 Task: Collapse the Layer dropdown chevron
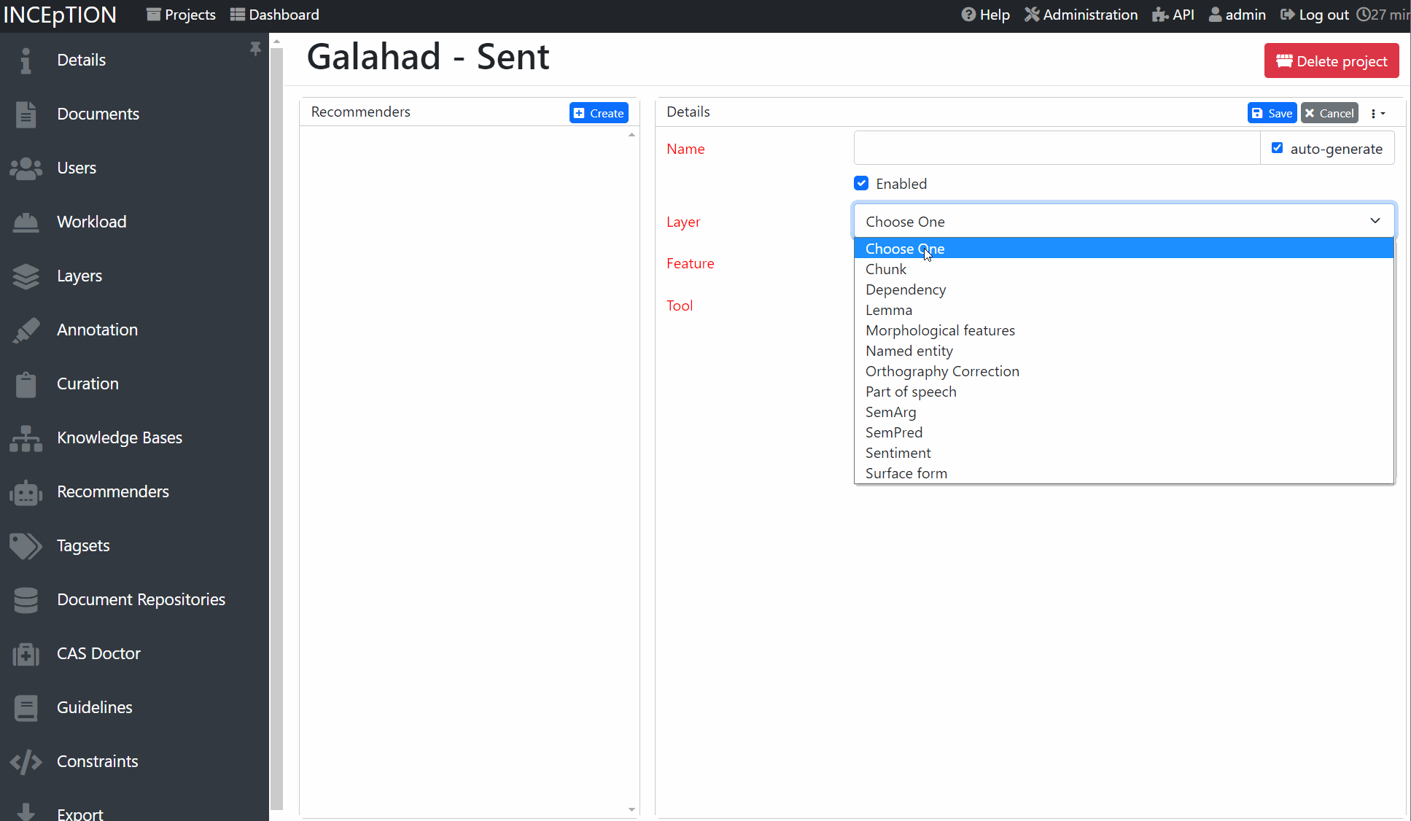1375,221
